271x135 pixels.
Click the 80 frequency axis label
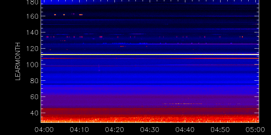pyautogui.click(x=35, y=81)
